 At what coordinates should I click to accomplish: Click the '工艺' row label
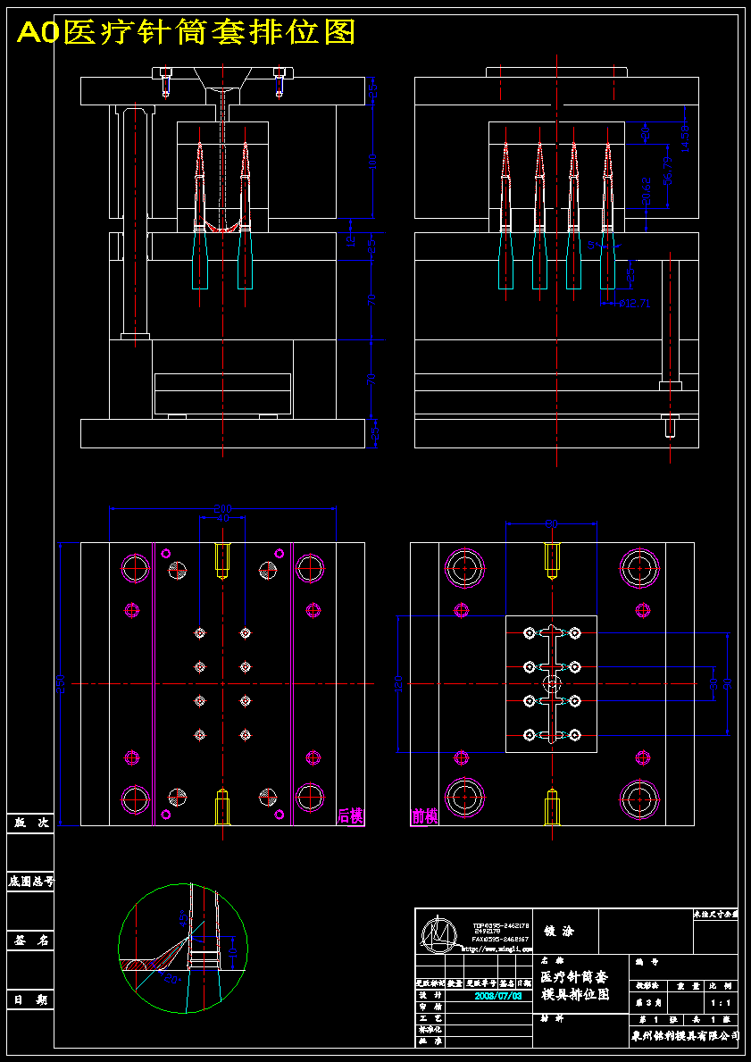coord(430,1017)
